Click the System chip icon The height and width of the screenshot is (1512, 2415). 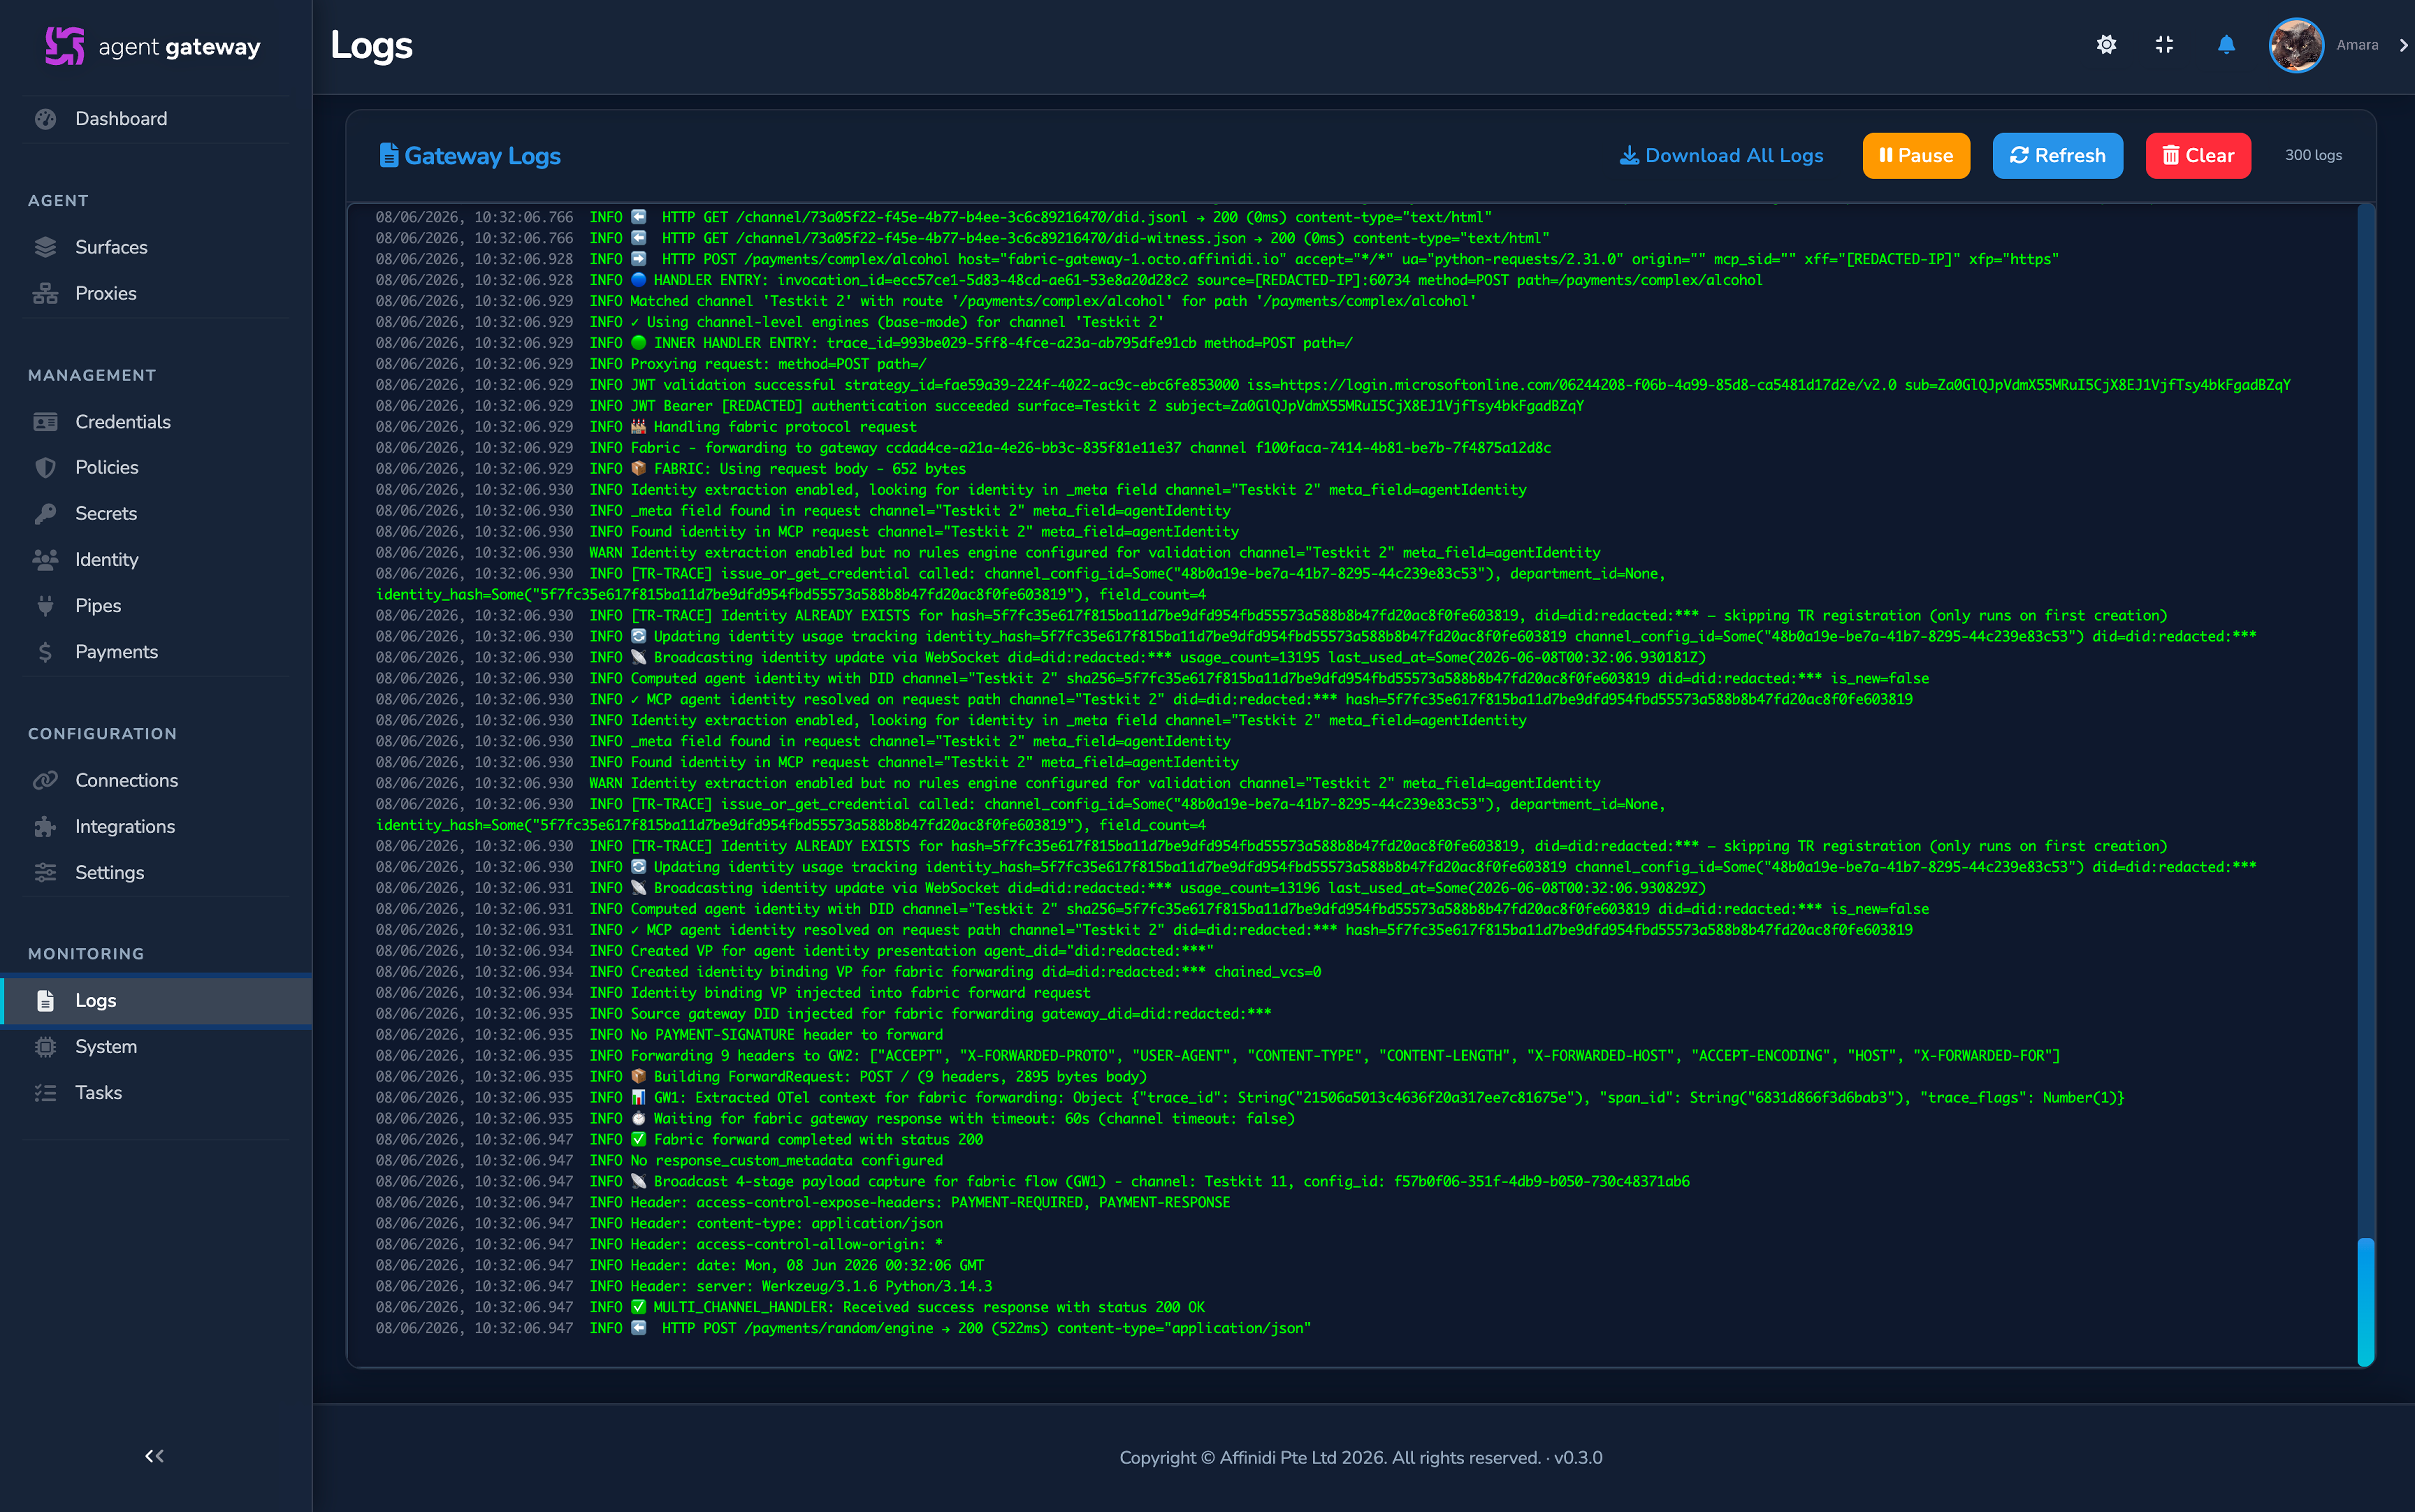click(x=45, y=1047)
